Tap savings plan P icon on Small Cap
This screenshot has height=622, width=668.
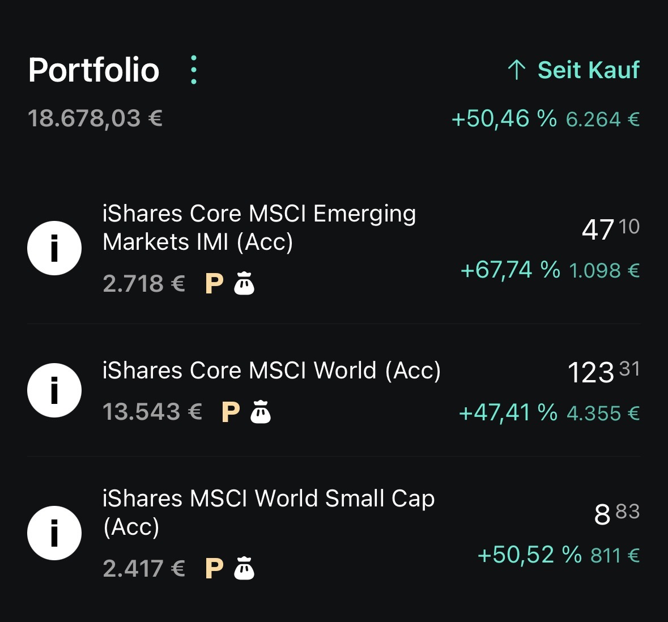tap(214, 568)
